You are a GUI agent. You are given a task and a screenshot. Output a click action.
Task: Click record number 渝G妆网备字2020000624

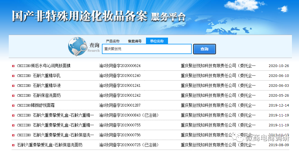(x=119, y=66)
